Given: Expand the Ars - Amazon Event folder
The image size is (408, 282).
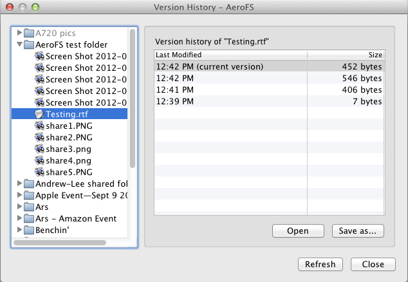Looking at the screenshot, I should 19,218.
